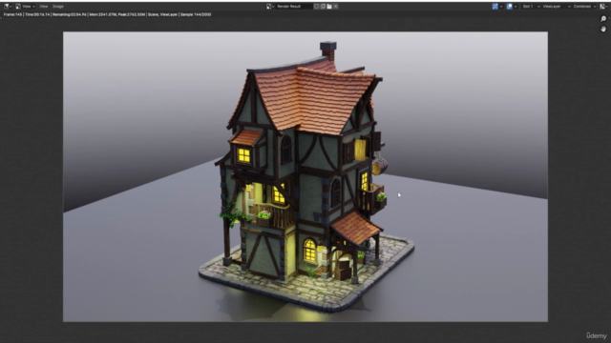Open the gizmo options dropdown arrow

(501, 7)
